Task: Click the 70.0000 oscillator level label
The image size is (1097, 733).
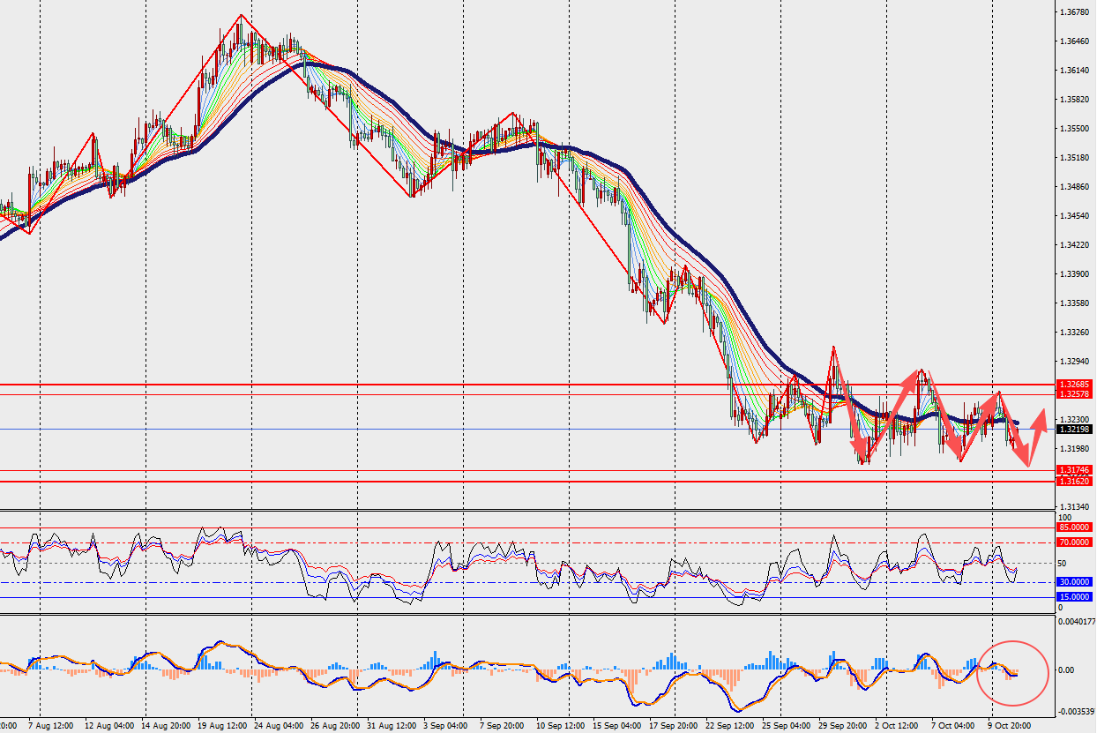Action: tap(1074, 542)
